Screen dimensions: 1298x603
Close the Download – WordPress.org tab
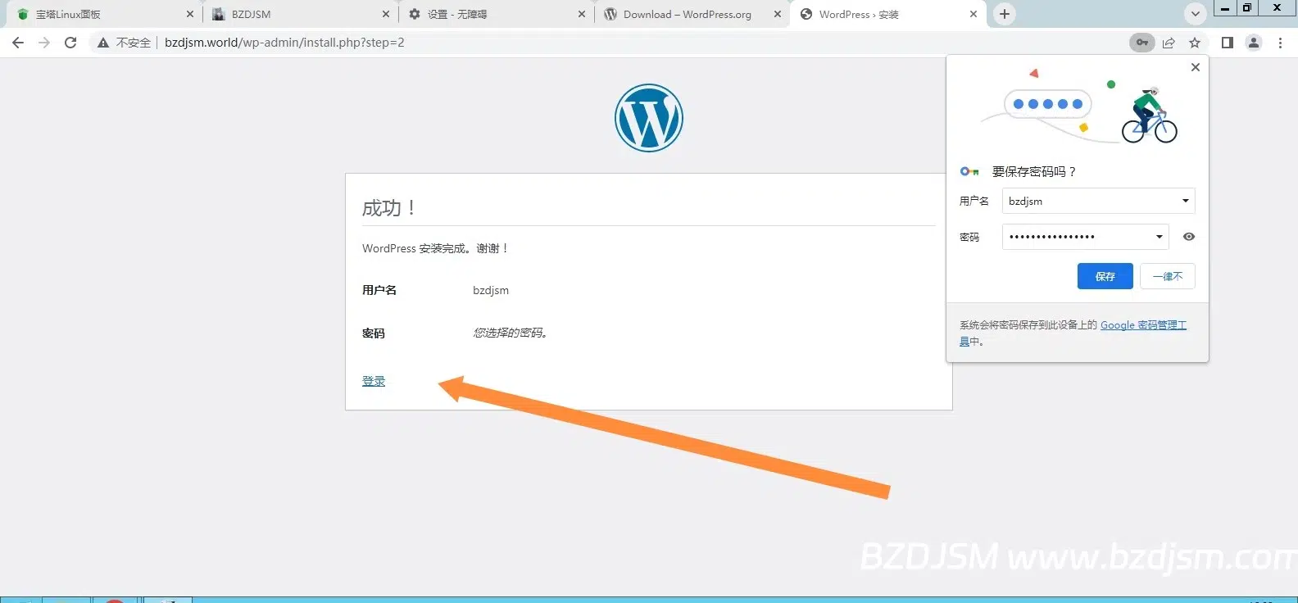778,14
